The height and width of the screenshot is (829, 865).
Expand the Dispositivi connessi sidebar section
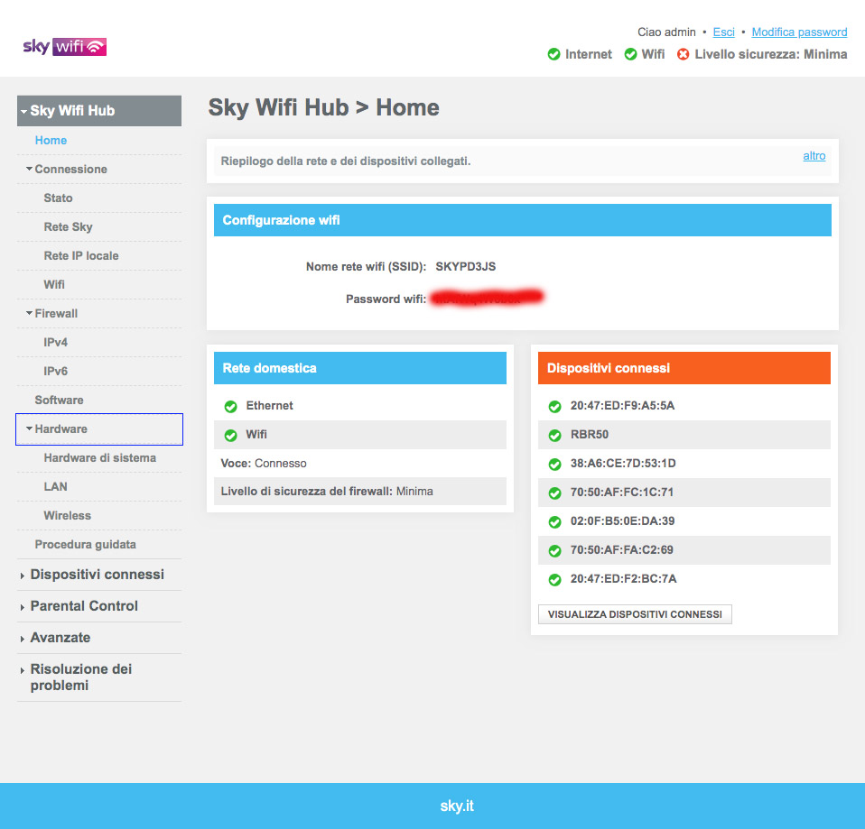[x=98, y=575]
